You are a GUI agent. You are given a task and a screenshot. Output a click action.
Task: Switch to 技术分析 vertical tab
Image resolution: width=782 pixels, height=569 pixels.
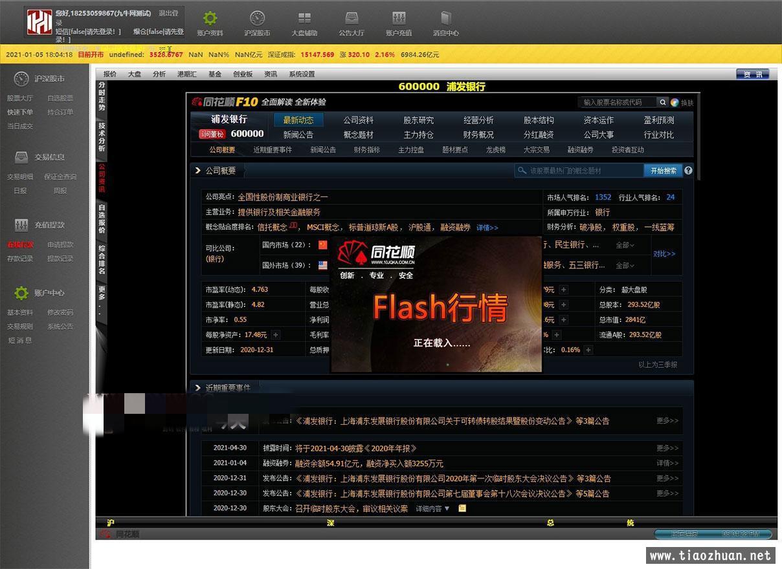[x=102, y=137]
